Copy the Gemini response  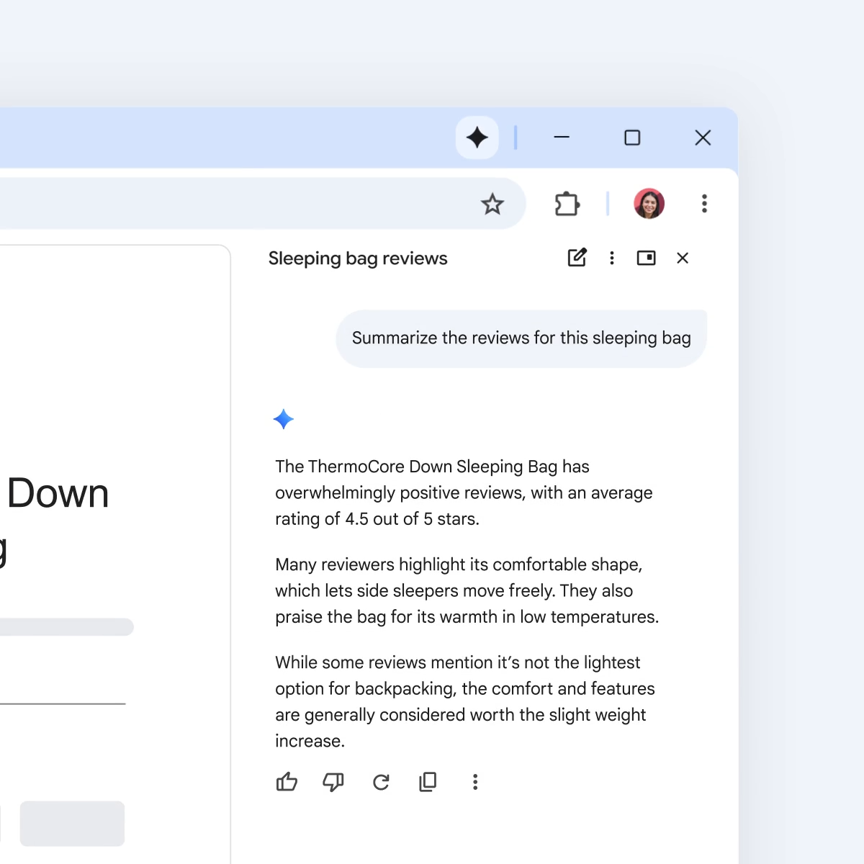click(428, 782)
